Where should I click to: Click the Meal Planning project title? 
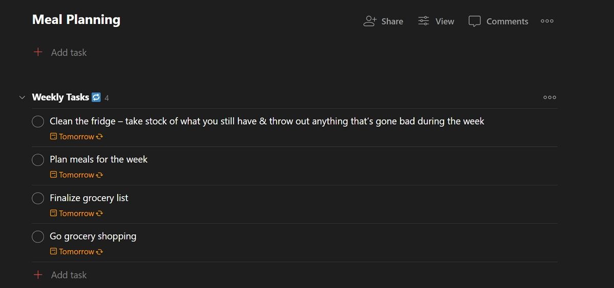pyautogui.click(x=76, y=20)
